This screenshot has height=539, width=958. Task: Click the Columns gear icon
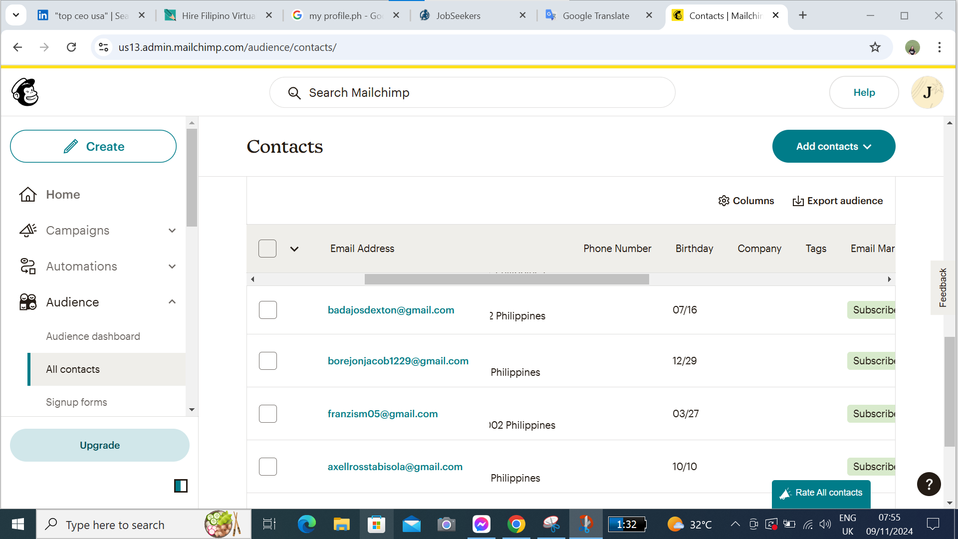[723, 201]
